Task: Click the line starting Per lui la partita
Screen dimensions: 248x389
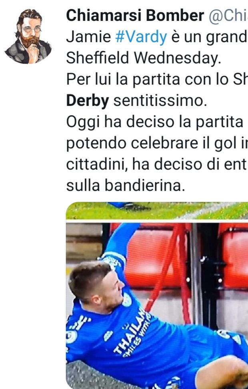Action: (157, 80)
